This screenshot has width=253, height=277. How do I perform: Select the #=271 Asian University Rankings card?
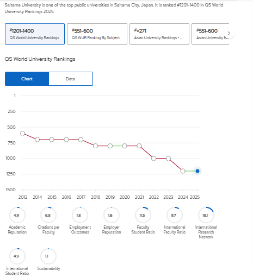point(159,34)
